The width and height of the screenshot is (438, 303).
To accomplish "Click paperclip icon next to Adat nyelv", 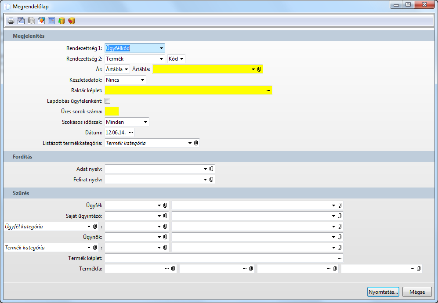I will coord(211,169).
